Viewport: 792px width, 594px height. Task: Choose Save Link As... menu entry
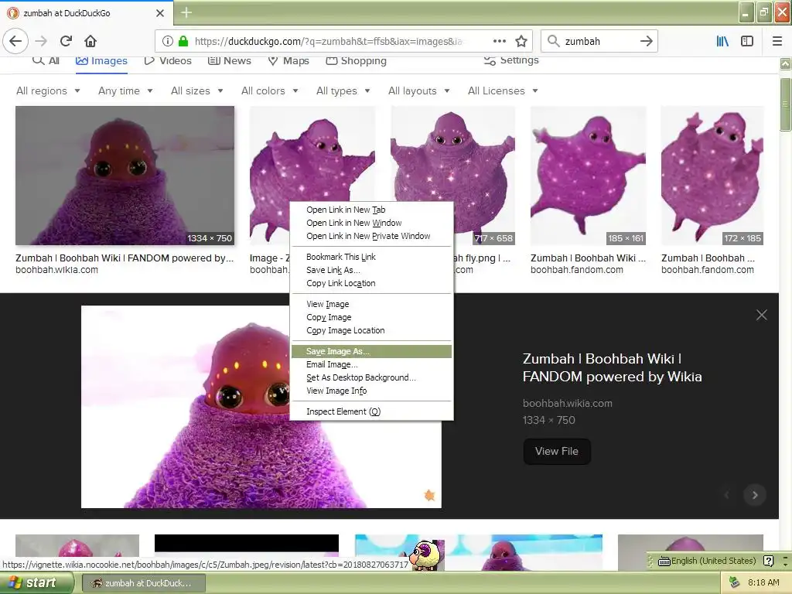click(372, 270)
